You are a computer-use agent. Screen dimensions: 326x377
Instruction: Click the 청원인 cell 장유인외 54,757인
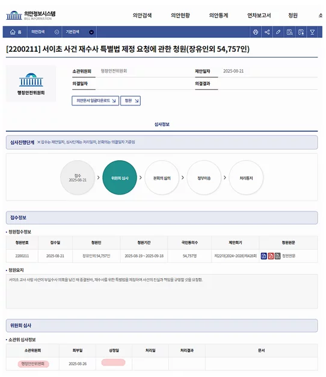(x=96, y=256)
